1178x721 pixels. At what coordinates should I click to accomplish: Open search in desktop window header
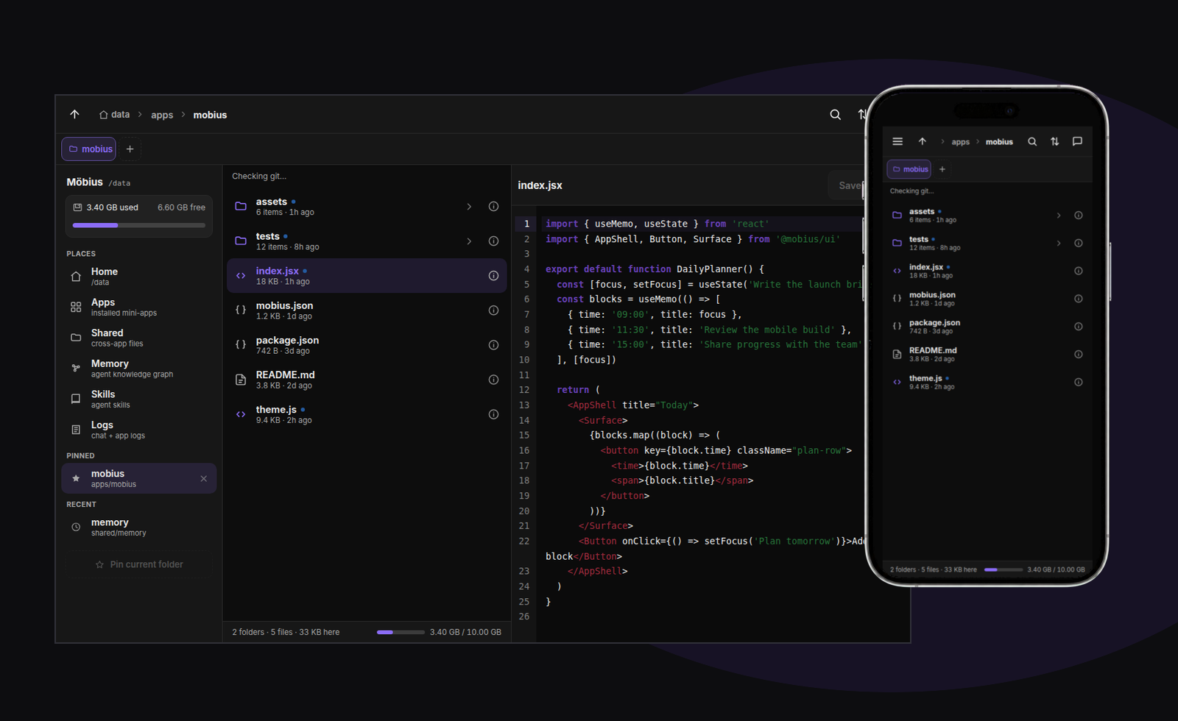coord(835,115)
